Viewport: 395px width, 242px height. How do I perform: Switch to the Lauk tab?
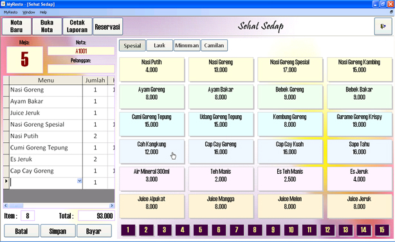160,46
